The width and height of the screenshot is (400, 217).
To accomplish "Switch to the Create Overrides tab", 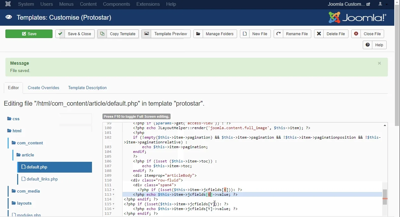I will [x=44, y=88].
